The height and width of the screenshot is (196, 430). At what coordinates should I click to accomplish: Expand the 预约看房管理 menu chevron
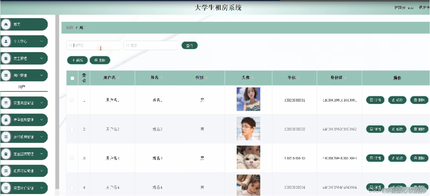tap(42, 137)
